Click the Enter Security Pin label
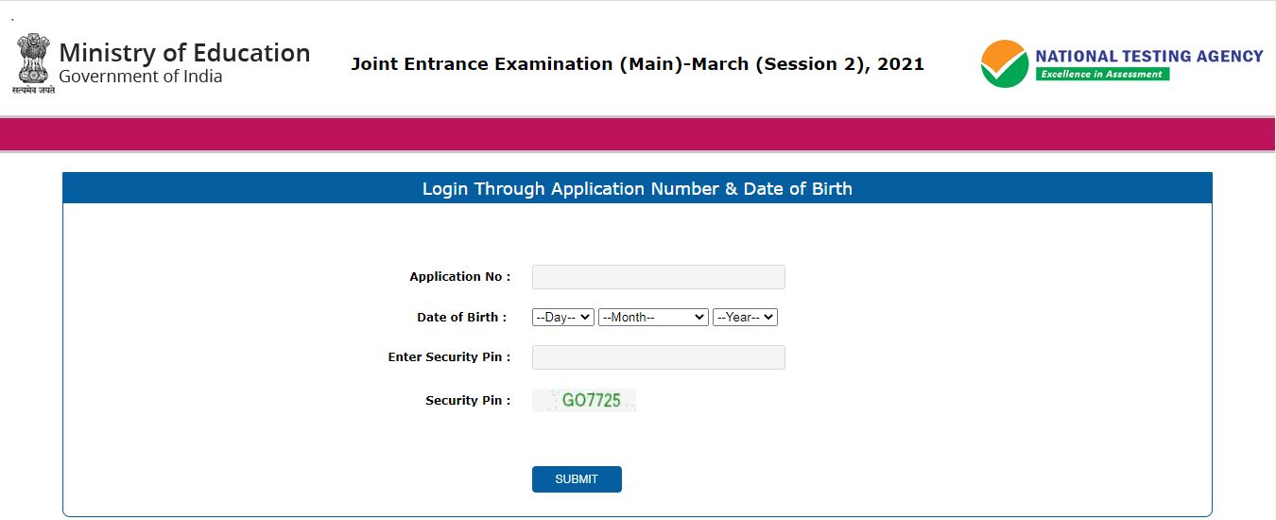This screenshot has height=520, width=1276. click(449, 357)
